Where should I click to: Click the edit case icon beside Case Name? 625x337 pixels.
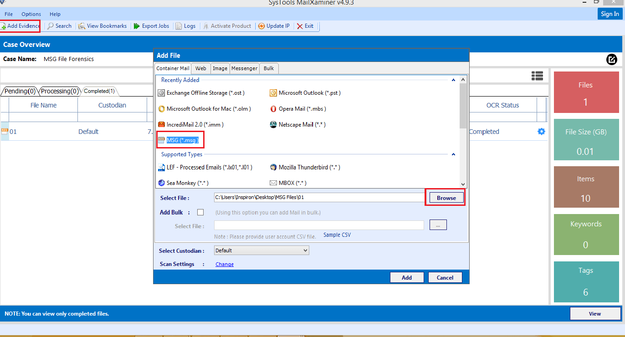click(x=611, y=59)
